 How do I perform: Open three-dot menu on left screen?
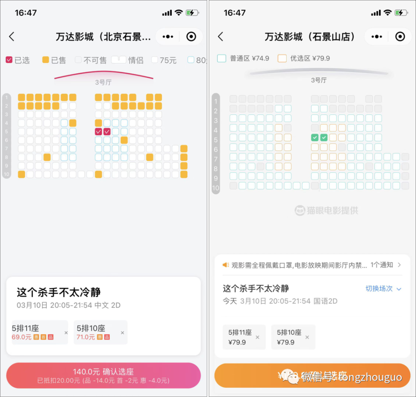coord(168,37)
